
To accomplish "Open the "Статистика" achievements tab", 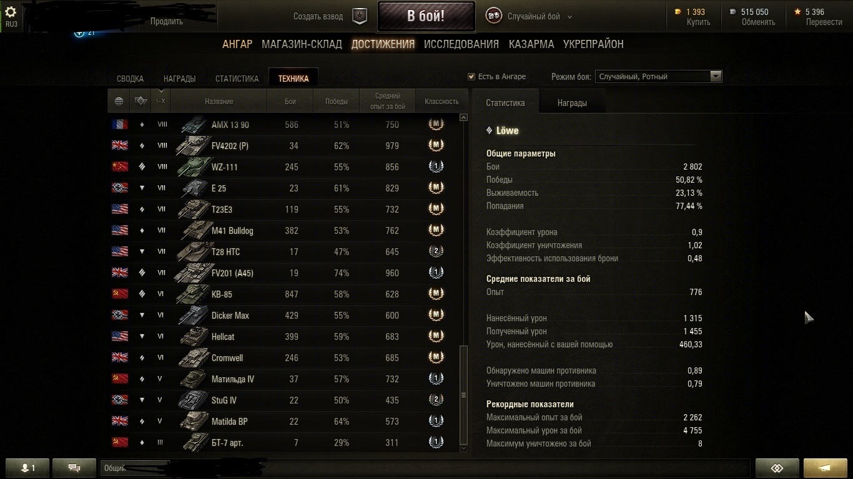I will point(237,79).
